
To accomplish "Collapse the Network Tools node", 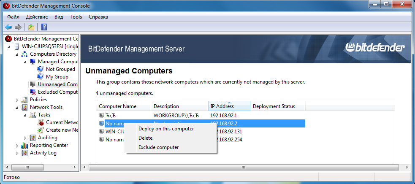I will pos(17,108).
